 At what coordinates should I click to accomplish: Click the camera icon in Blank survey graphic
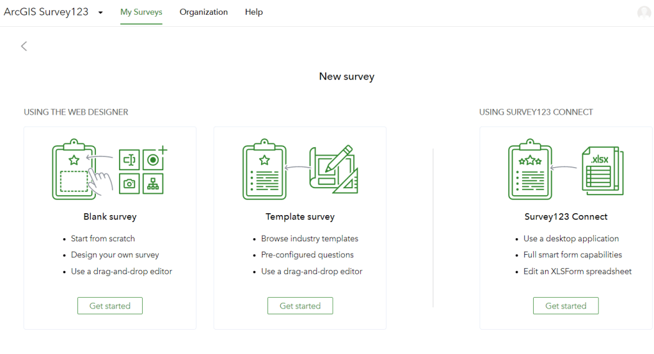pyautogui.click(x=129, y=184)
